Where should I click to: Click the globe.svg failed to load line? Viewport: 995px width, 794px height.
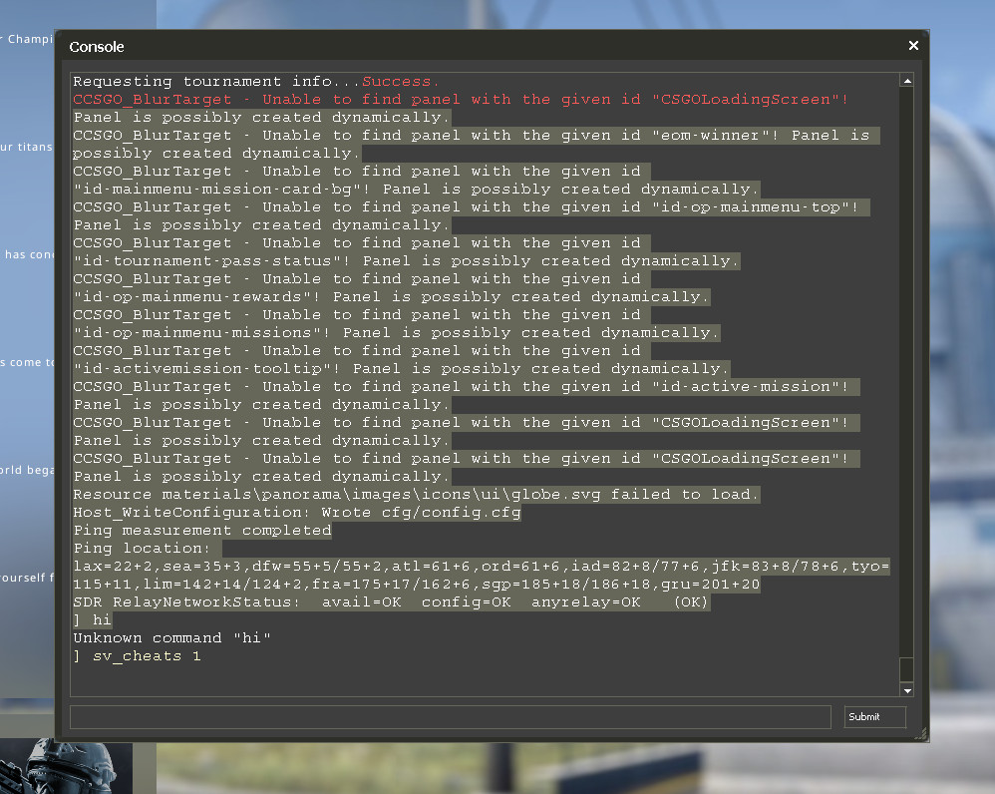coord(417,494)
